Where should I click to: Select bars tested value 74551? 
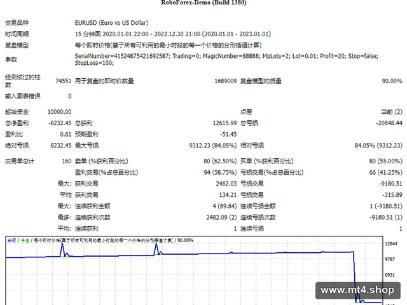tap(63, 81)
